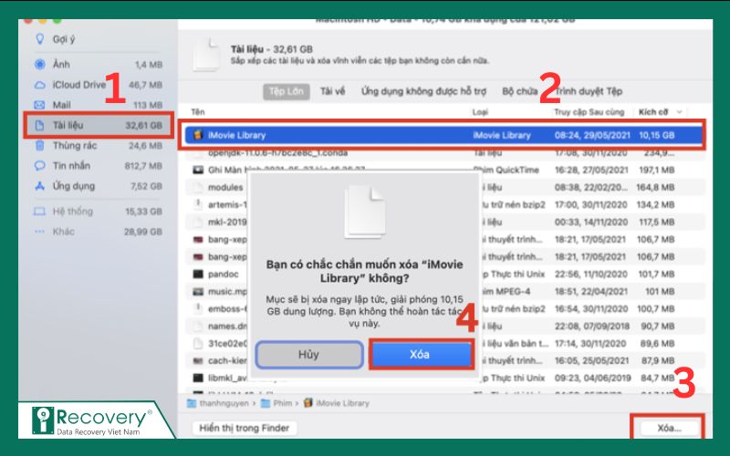Image resolution: width=730 pixels, height=456 pixels.
Task: Click the 08:24, 29/05/2021 access date
Action: (592, 135)
